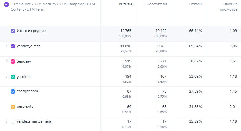The height and width of the screenshot is (131, 241).
Task: Expand the ya_direct row
Action: [6, 77]
